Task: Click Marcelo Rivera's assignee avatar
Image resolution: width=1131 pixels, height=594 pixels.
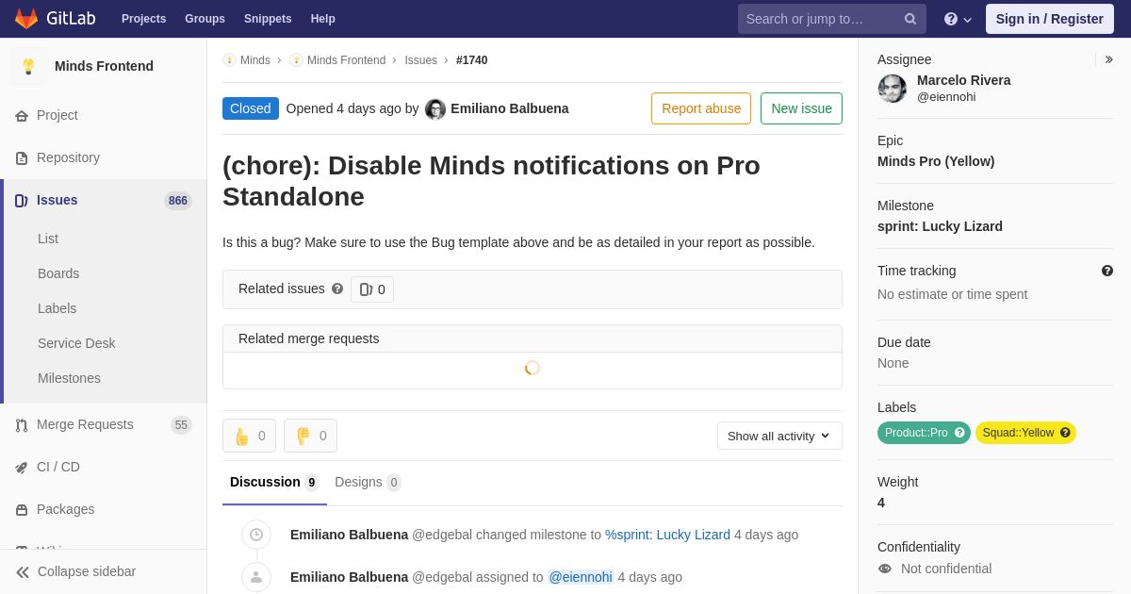Action: [893, 89]
